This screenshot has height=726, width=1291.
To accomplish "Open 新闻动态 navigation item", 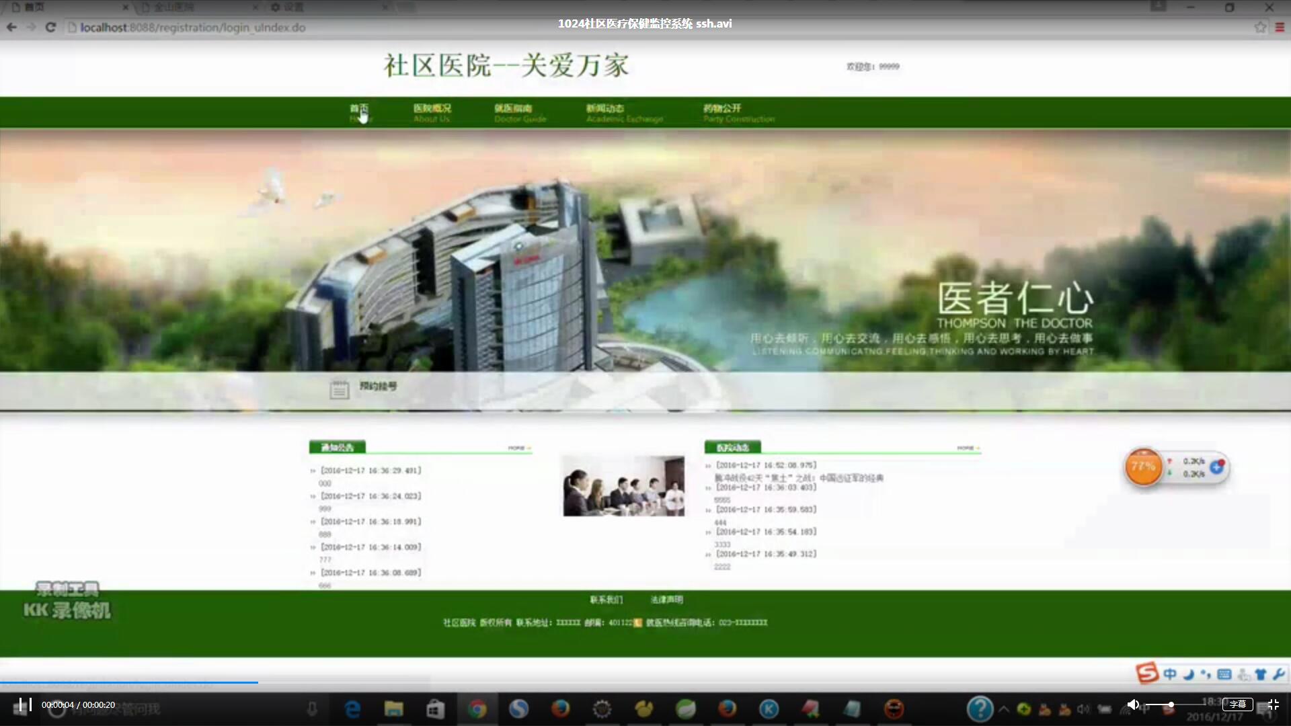I will 624,113.
